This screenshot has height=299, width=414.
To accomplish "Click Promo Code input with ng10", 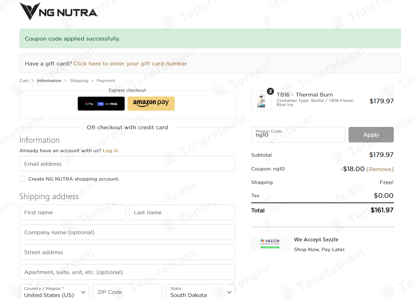I will (x=298, y=135).
